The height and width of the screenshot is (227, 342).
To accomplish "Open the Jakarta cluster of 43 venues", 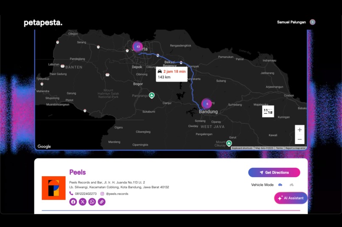I will 138,46.
